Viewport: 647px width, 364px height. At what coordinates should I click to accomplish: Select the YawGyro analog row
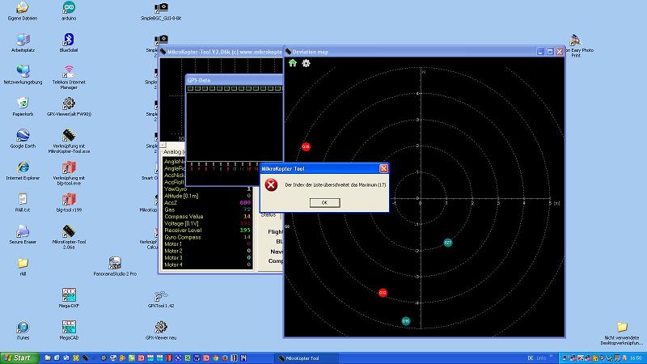[x=208, y=189]
